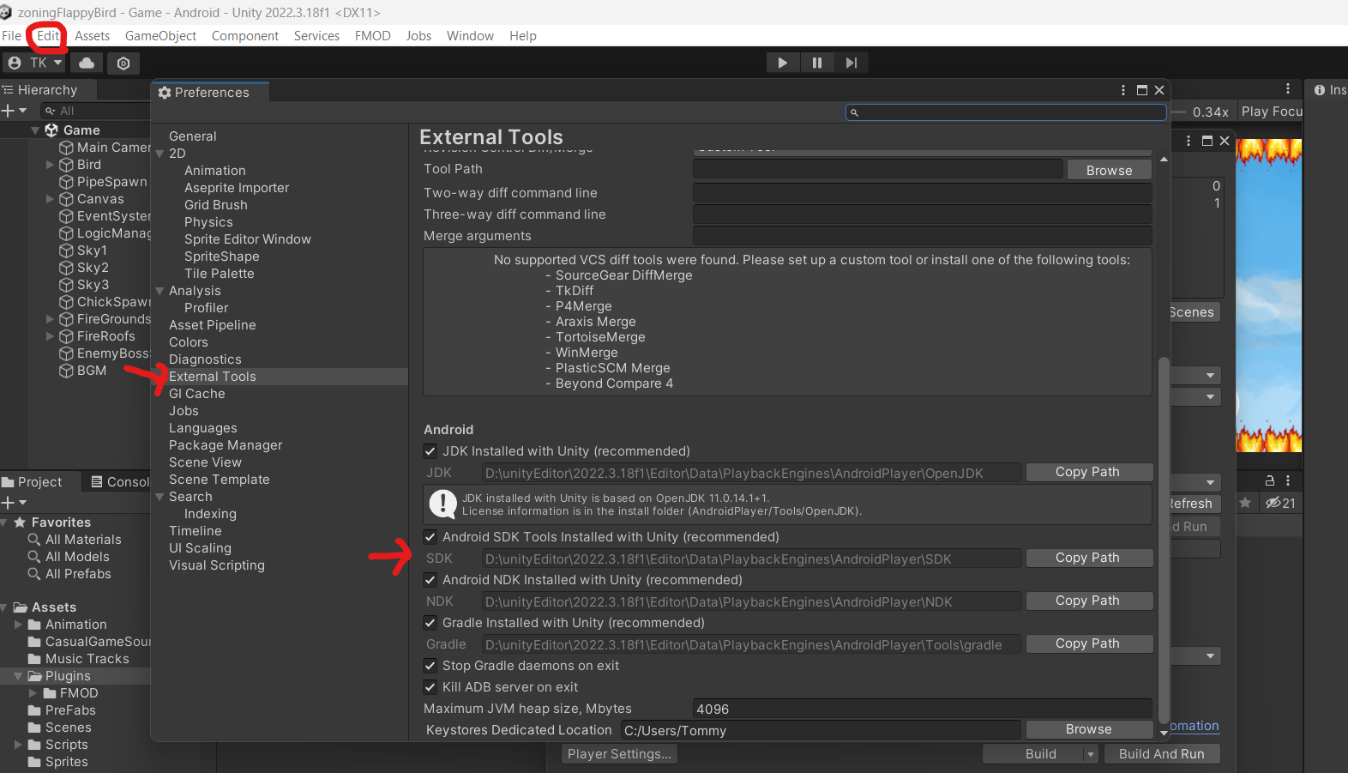Select GI Cache in Preferences list

197,394
